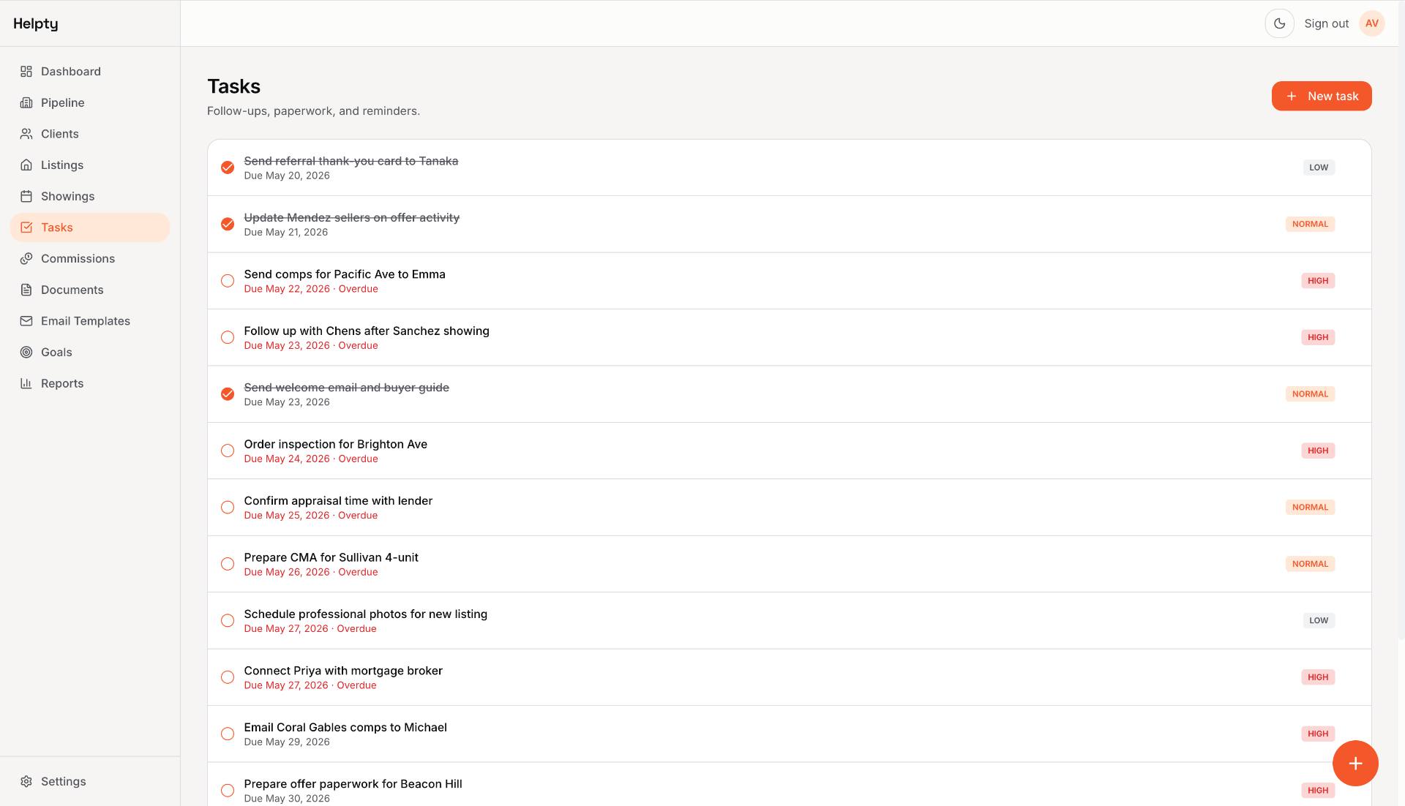Image resolution: width=1405 pixels, height=806 pixels.
Task: Open the Dashboard menu item
Action: 90,72
